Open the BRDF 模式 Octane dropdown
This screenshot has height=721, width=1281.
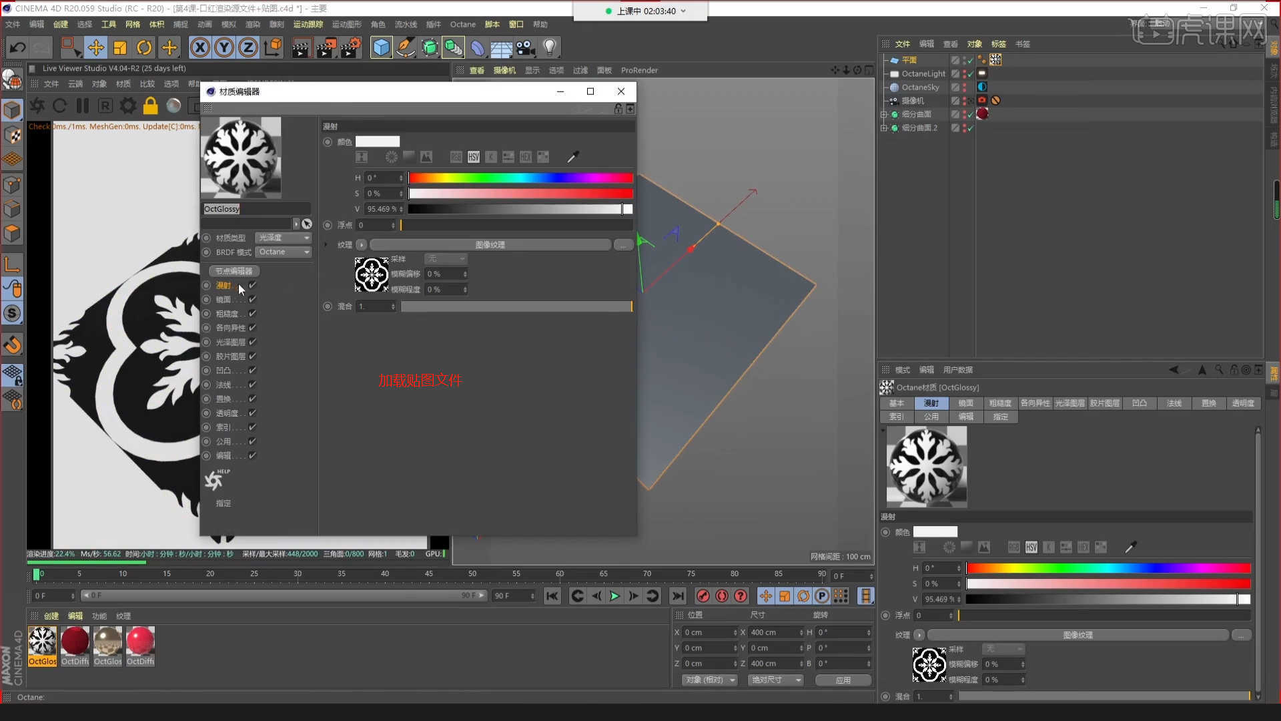(x=284, y=252)
